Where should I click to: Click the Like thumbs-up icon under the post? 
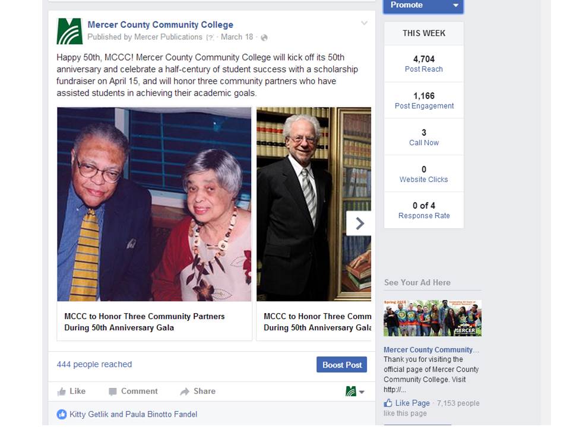[62, 391]
